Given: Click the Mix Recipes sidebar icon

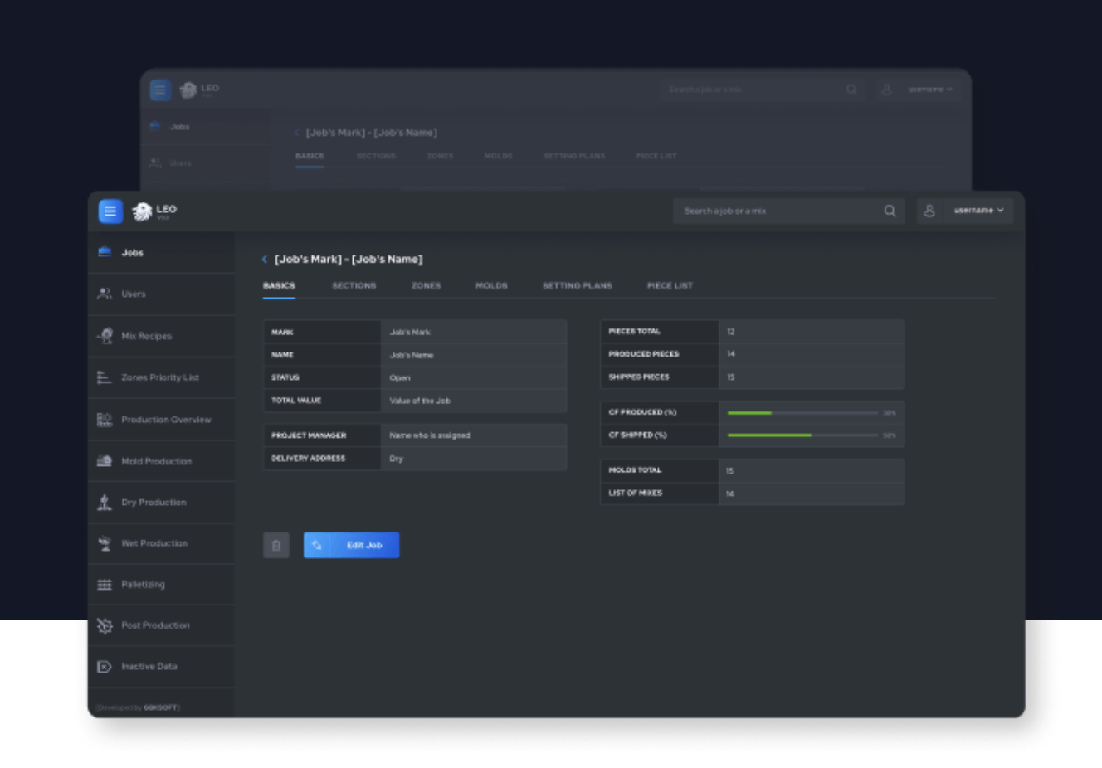Looking at the screenshot, I should [105, 336].
